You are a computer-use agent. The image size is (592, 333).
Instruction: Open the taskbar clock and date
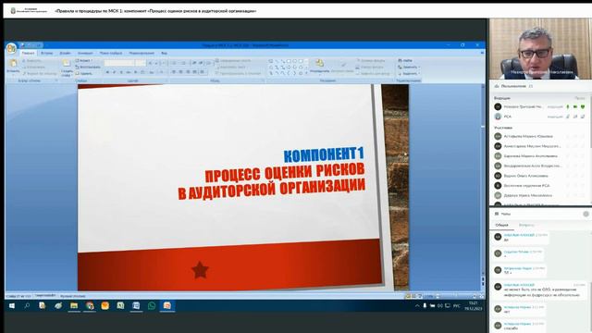[x=474, y=306]
